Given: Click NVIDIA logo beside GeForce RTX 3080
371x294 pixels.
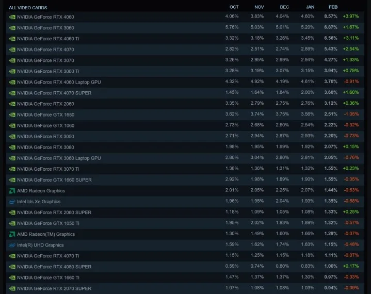Looking at the screenshot, I should tap(12, 147).
